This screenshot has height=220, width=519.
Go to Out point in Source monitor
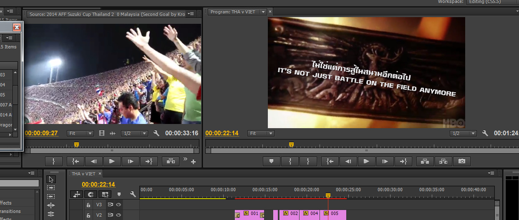(149, 161)
